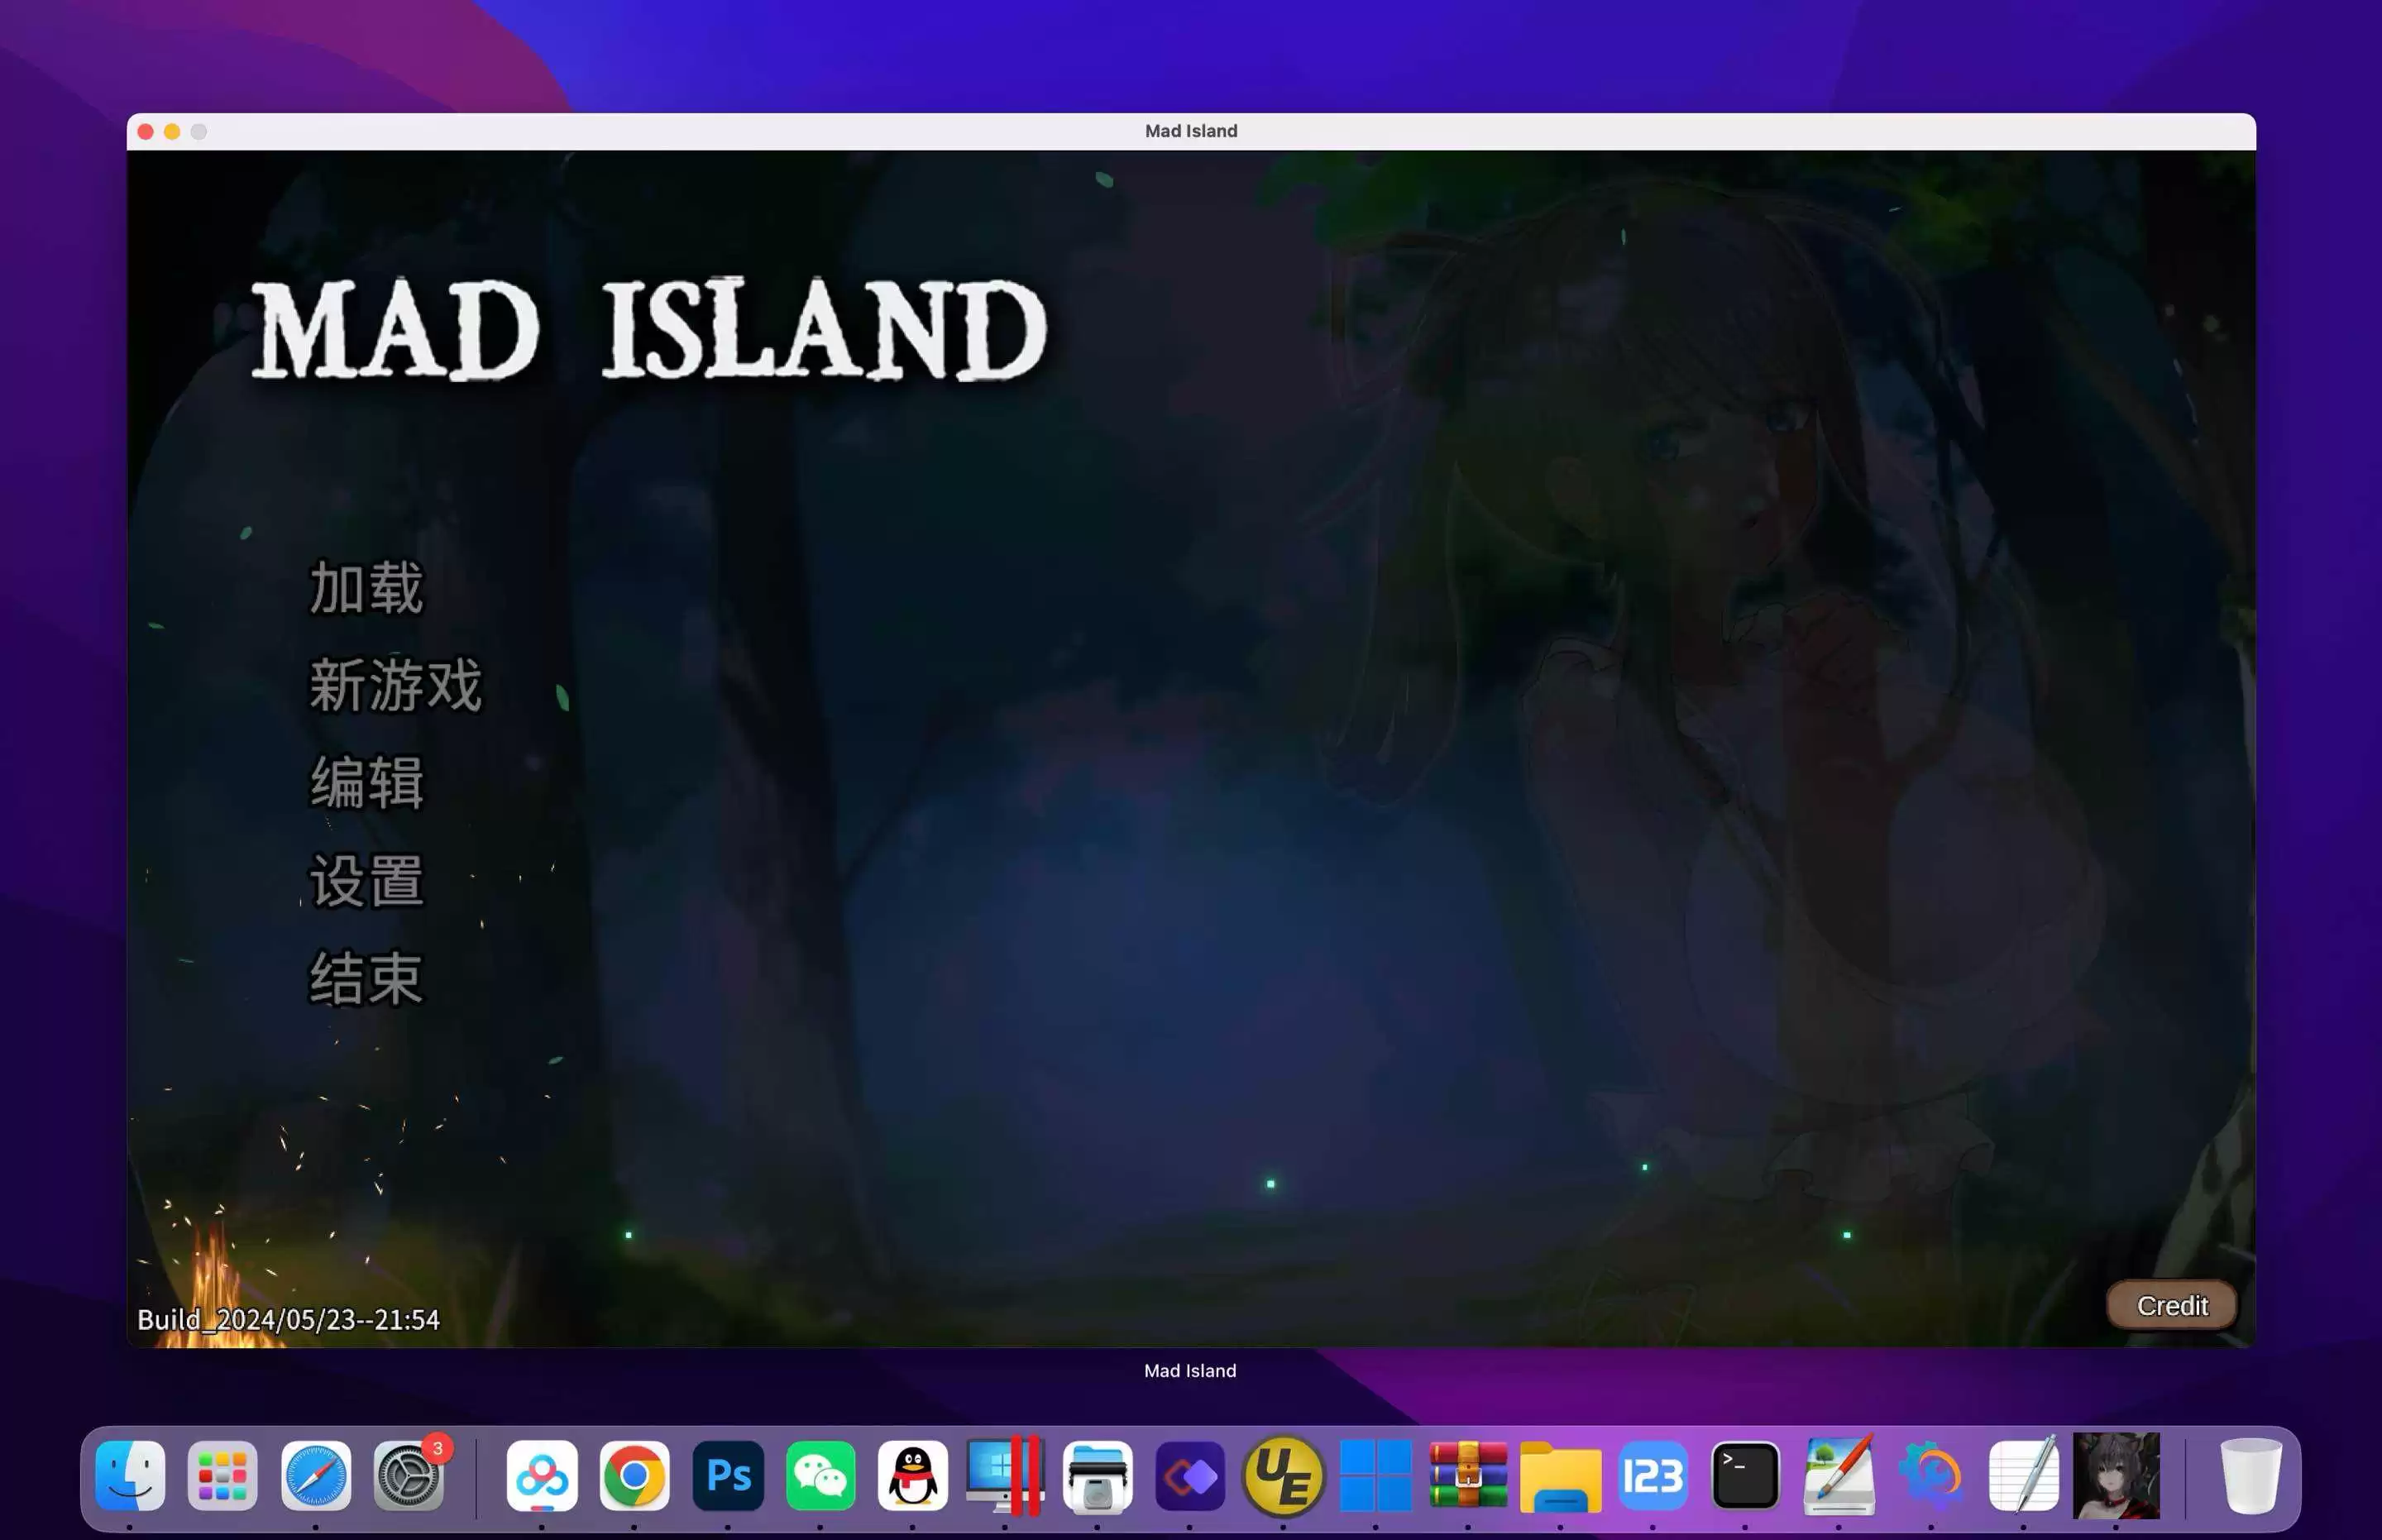Open the 编辑 (Edit) menu item
2382x1540 pixels.
[x=366, y=782]
